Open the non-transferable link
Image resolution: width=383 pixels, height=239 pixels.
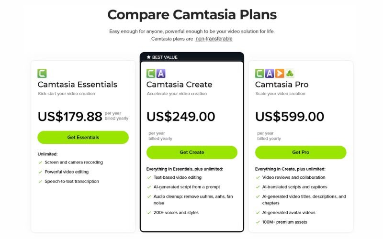coord(214,39)
